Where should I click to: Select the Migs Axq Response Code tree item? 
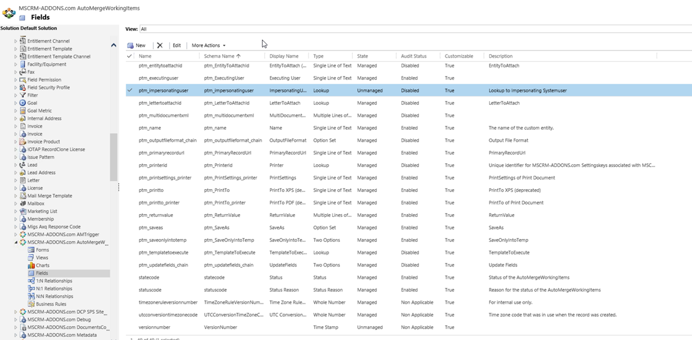click(x=54, y=227)
